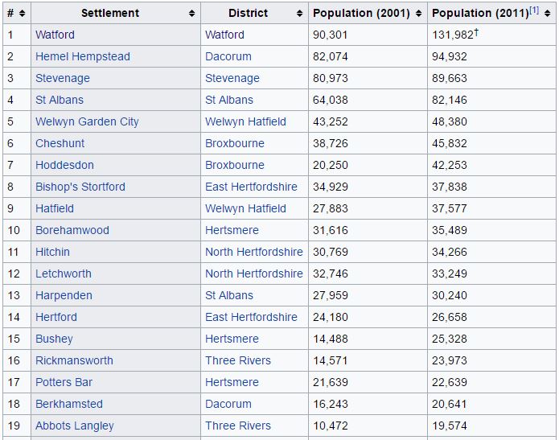This screenshot has height=440, width=559.
Task: Open Welwyn Garden City link
Action: point(87,121)
